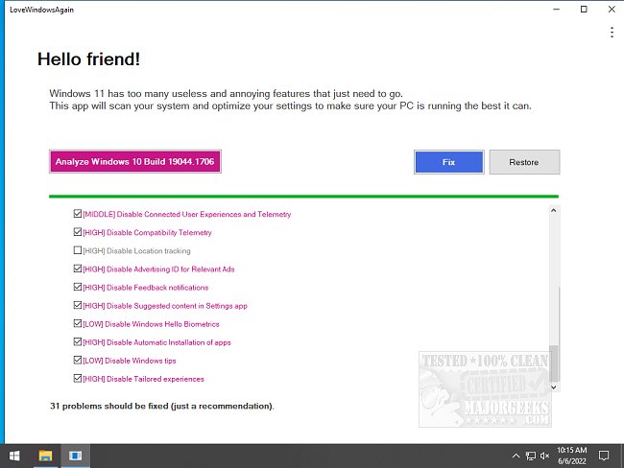
Task: Toggle Disable Feedback notifications checkbox
Action: tap(78, 287)
